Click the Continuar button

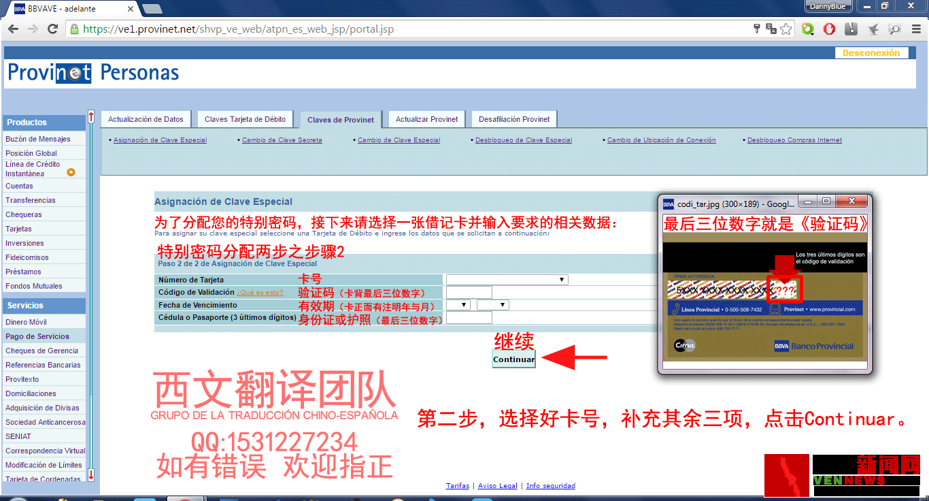pyautogui.click(x=513, y=359)
